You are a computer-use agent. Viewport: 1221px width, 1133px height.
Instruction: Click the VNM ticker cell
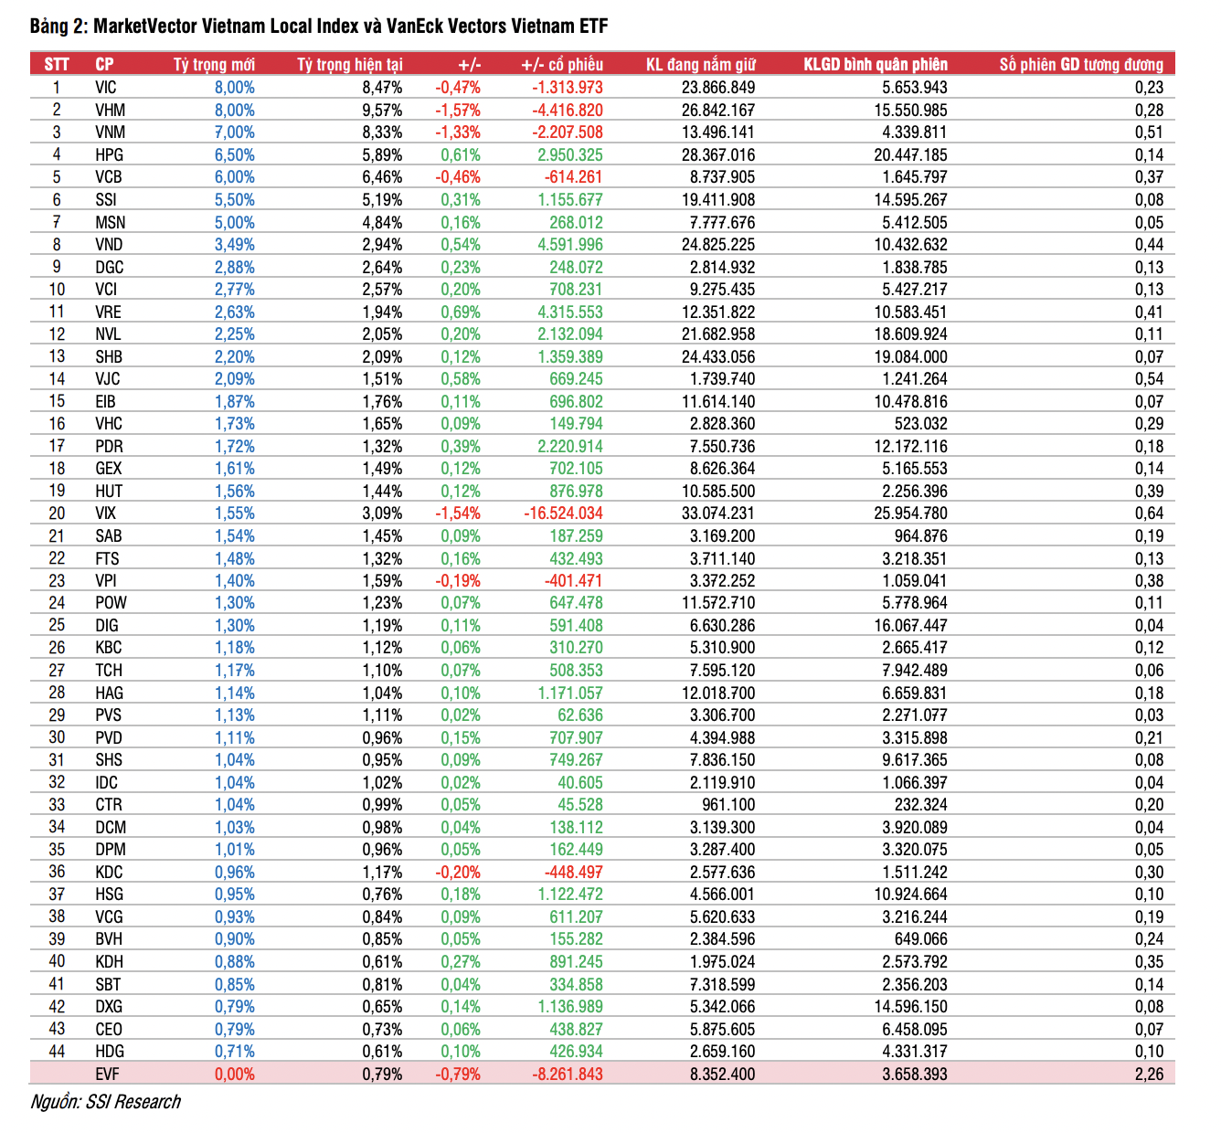[x=110, y=132]
